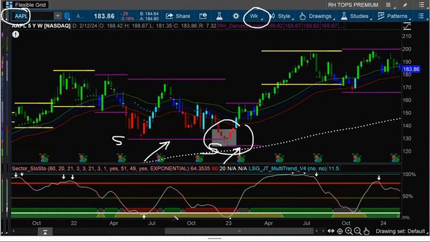Click the A: 184.80 ask price
Viewport: 430px width, 242px height.
click(149, 19)
